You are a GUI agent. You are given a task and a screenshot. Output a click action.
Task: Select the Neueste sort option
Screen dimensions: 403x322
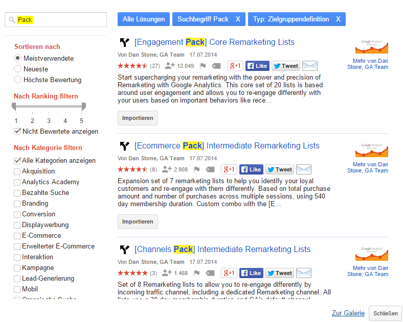17,69
